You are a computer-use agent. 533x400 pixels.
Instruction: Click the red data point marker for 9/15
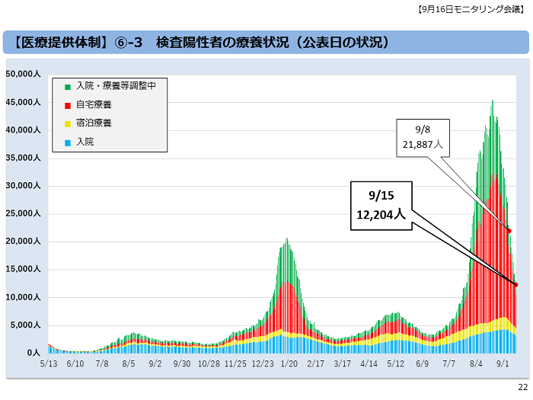pos(515,285)
